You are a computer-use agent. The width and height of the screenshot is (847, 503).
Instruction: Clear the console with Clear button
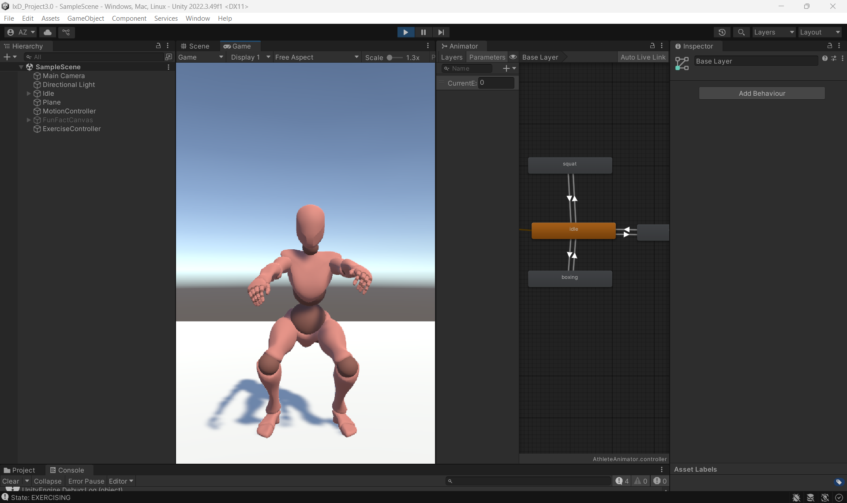coord(11,481)
